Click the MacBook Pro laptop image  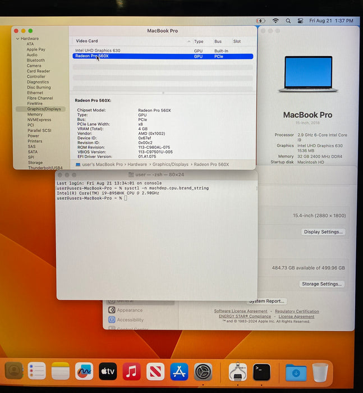click(x=308, y=74)
